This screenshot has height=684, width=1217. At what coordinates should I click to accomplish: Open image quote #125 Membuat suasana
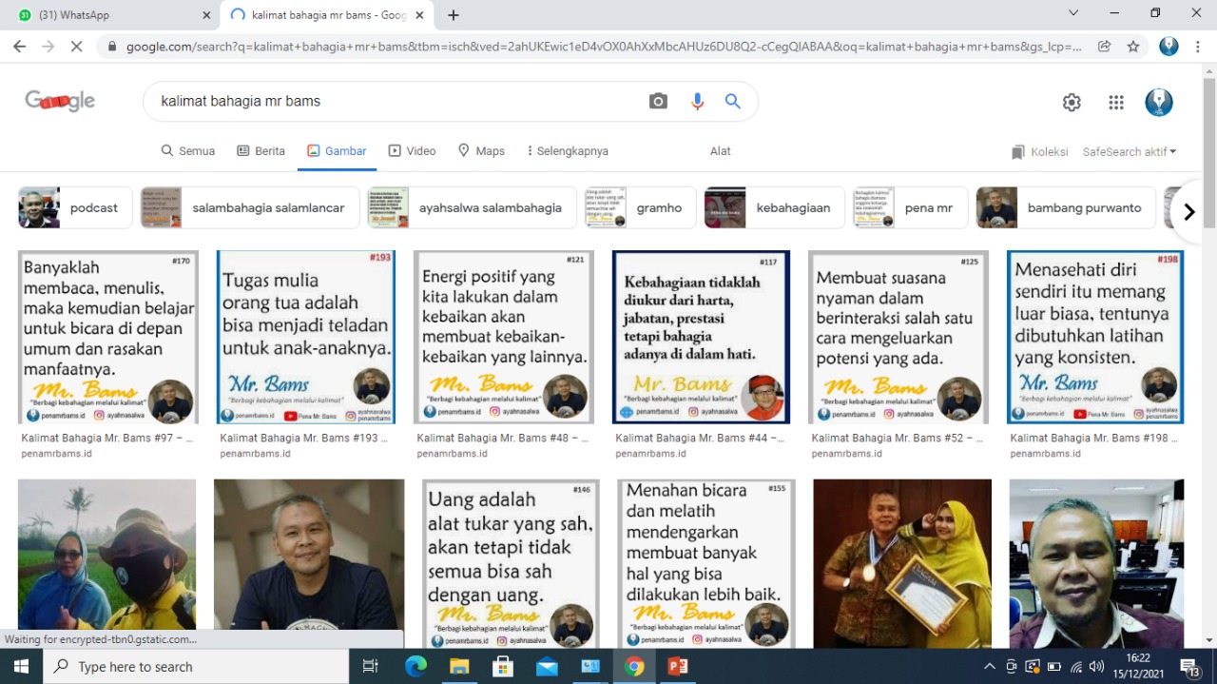(x=898, y=337)
